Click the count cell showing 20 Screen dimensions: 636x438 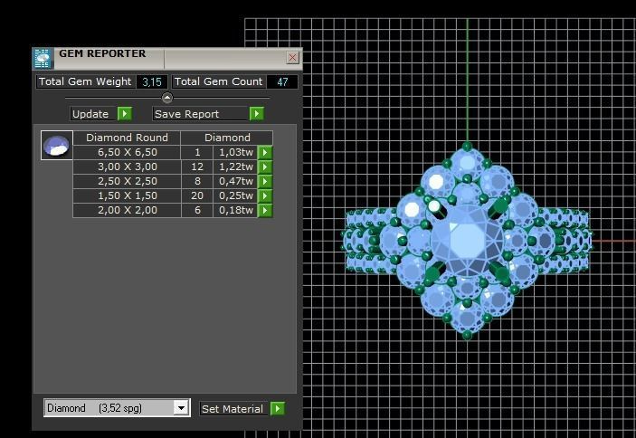197,195
